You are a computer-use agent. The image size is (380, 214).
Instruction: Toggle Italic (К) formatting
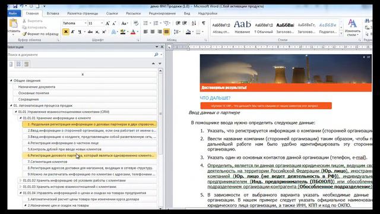tap(72, 32)
